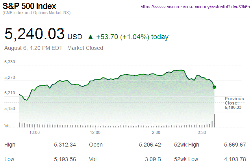Click the 5,240.03 current price

[x=35, y=34]
